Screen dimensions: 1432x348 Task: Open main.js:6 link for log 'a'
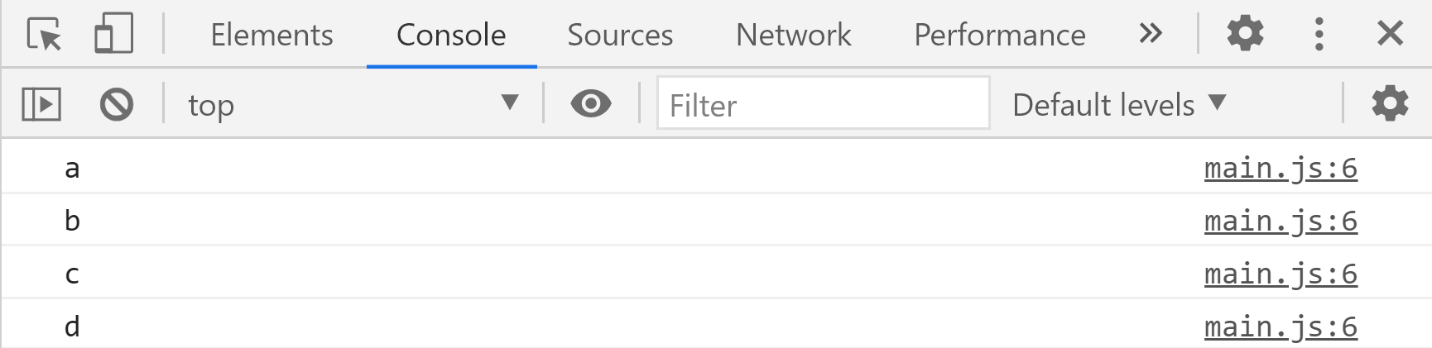tap(1281, 168)
